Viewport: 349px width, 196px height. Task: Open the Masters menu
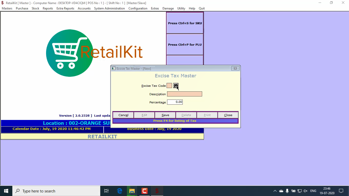click(7, 8)
